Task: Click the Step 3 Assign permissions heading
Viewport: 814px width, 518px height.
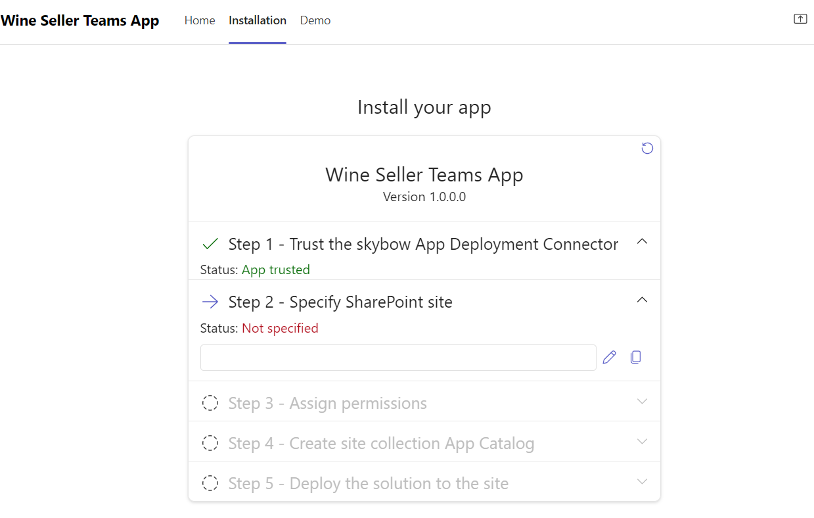Action: [x=328, y=403]
